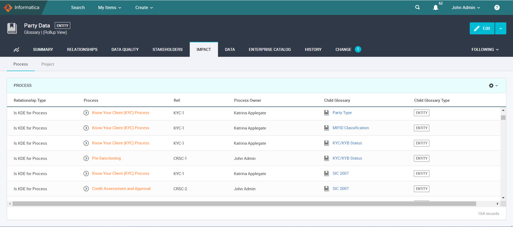Image resolution: width=513 pixels, height=227 pixels.
Task: Open Know Your Client (KYC) Process link in Party Type row
Action: (x=121, y=113)
